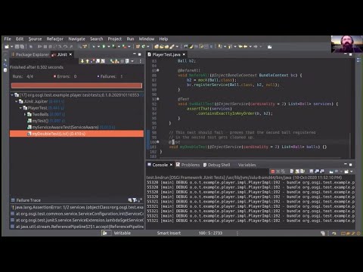Screen dimensions: 363x272
Task: Click the Debug launch icon in toolbar
Action: [94, 47]
